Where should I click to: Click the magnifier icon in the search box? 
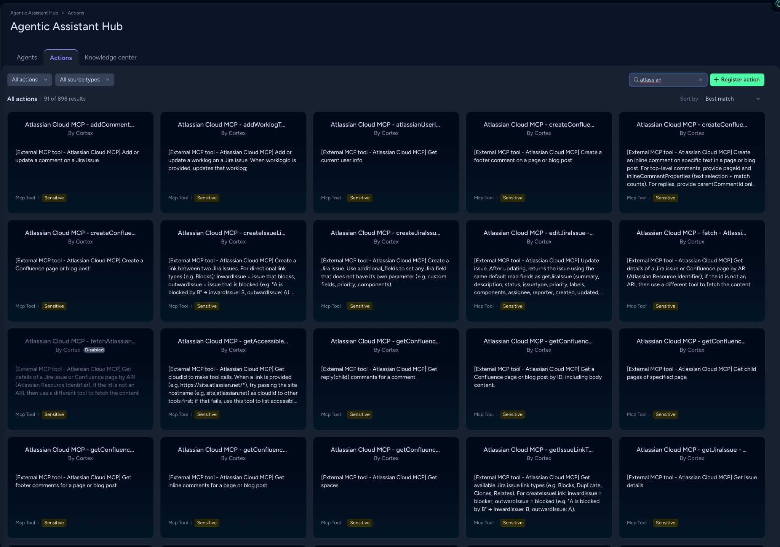coord(636,80)
